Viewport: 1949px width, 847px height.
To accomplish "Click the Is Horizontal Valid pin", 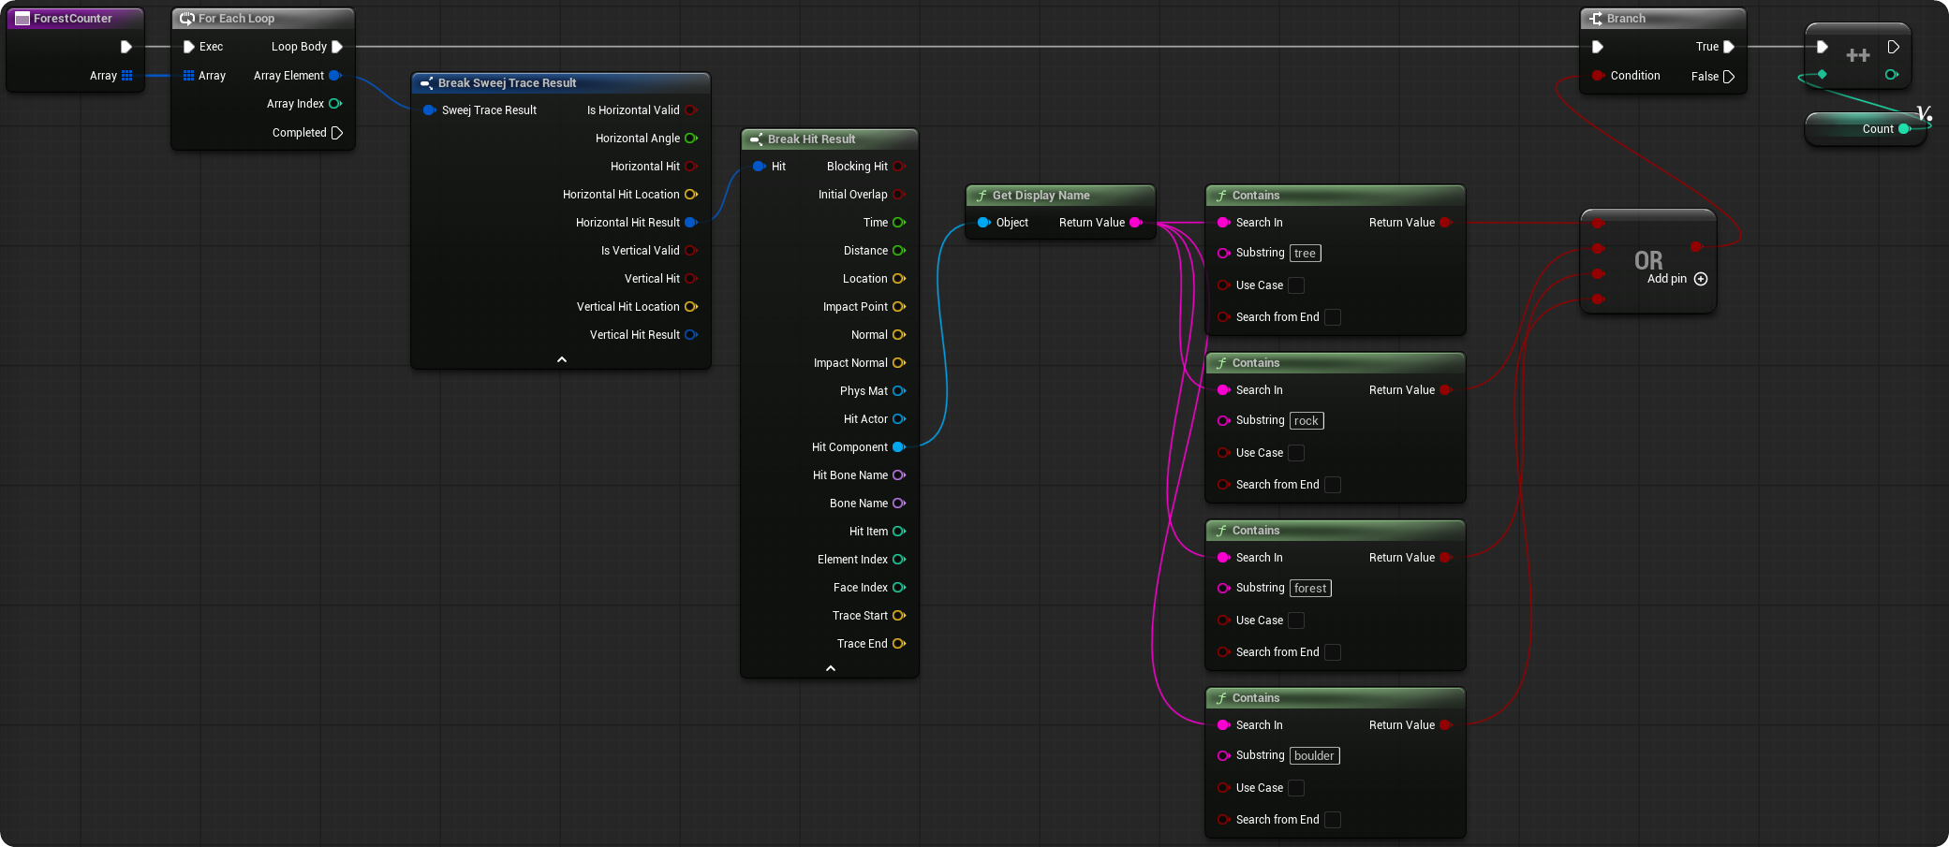I will coord(691,110).
